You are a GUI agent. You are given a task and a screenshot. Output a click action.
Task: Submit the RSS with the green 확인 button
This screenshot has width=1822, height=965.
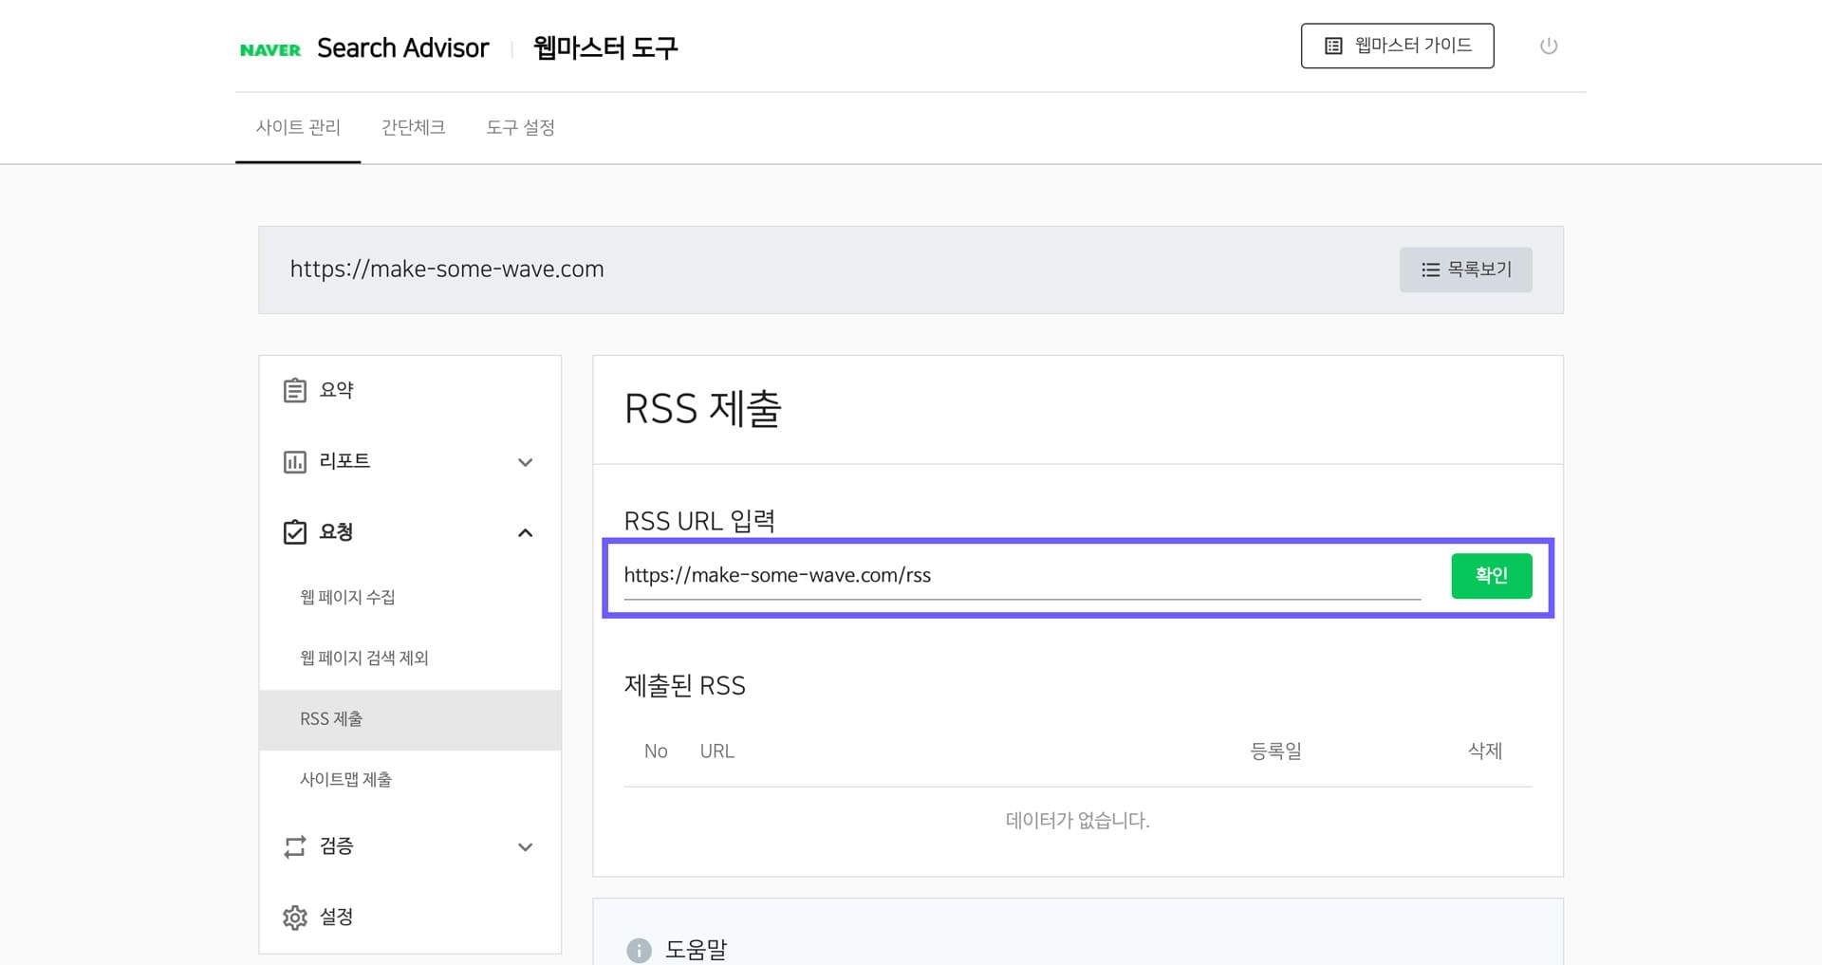click(1491, 575)
